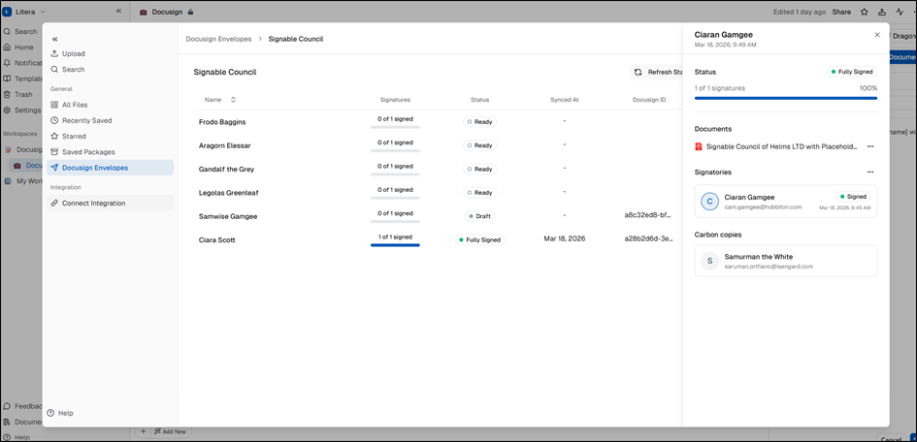Star the Docusign page

[864, 12]
